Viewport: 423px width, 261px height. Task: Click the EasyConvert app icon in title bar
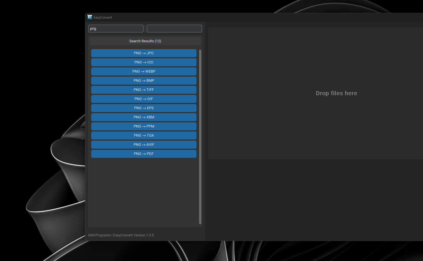click(x=90, y=17)
